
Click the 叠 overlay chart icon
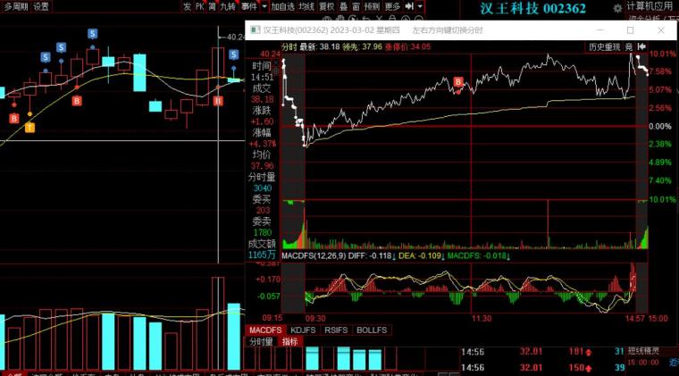coord(343,6)
